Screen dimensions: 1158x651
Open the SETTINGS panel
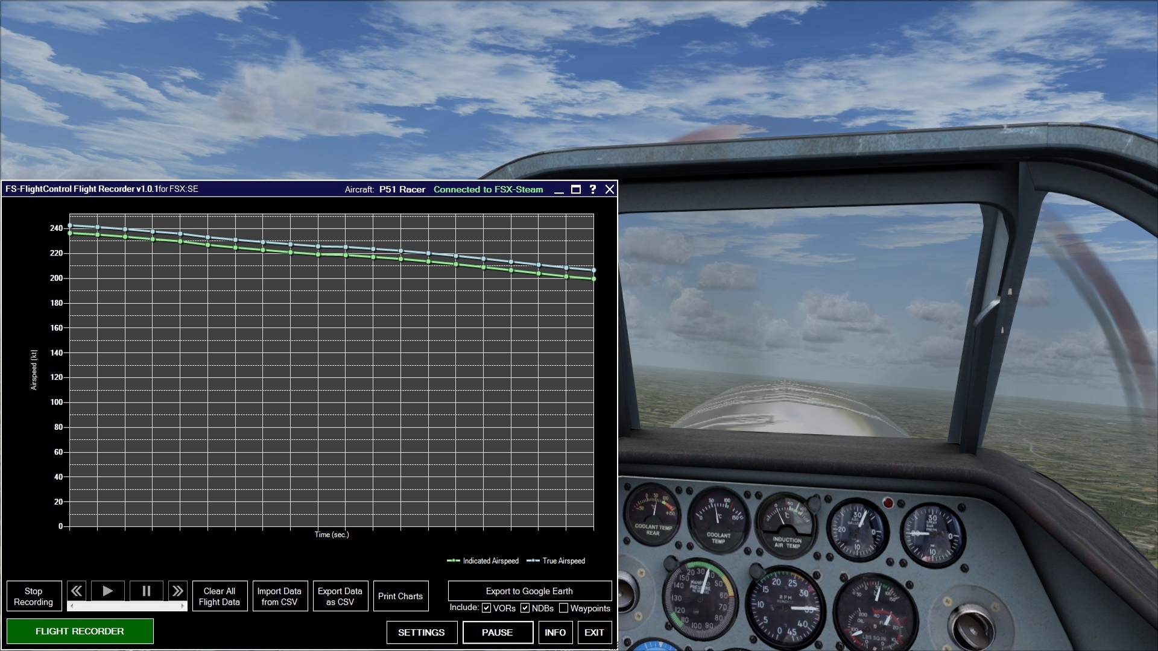[x=422, y=632]
